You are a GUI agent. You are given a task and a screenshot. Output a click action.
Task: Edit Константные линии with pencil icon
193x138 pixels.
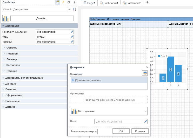(x=72, y=32)
